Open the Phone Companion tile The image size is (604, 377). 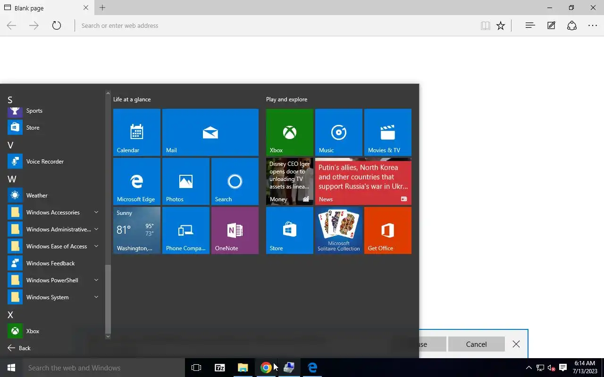point(186,230)
